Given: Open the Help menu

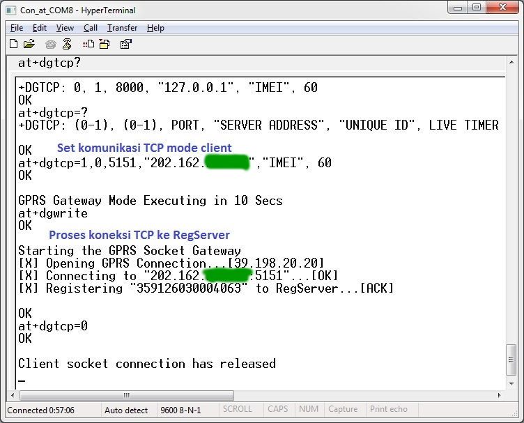Looking at the screenshot, I should (x=155, y=28).
